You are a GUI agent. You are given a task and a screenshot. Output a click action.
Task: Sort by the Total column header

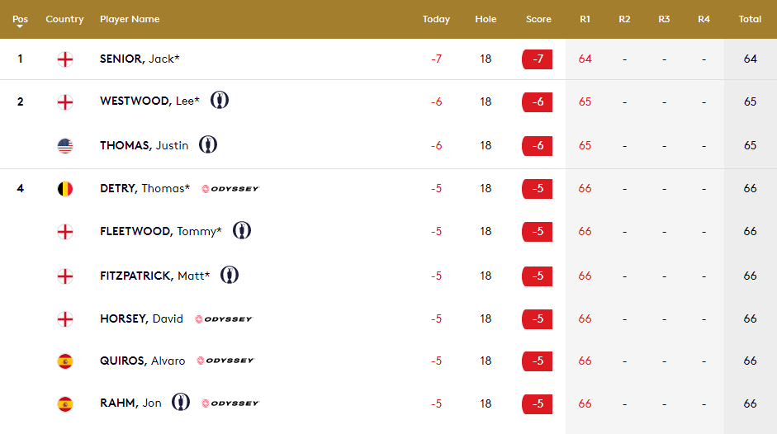point(750,19)
